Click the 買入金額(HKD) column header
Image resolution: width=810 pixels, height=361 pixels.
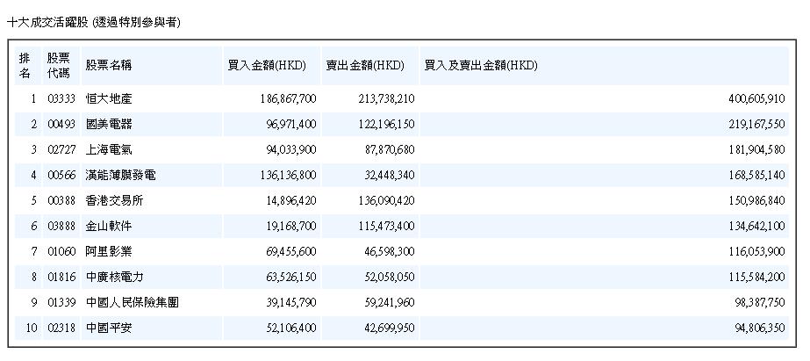tap(267, 66)
